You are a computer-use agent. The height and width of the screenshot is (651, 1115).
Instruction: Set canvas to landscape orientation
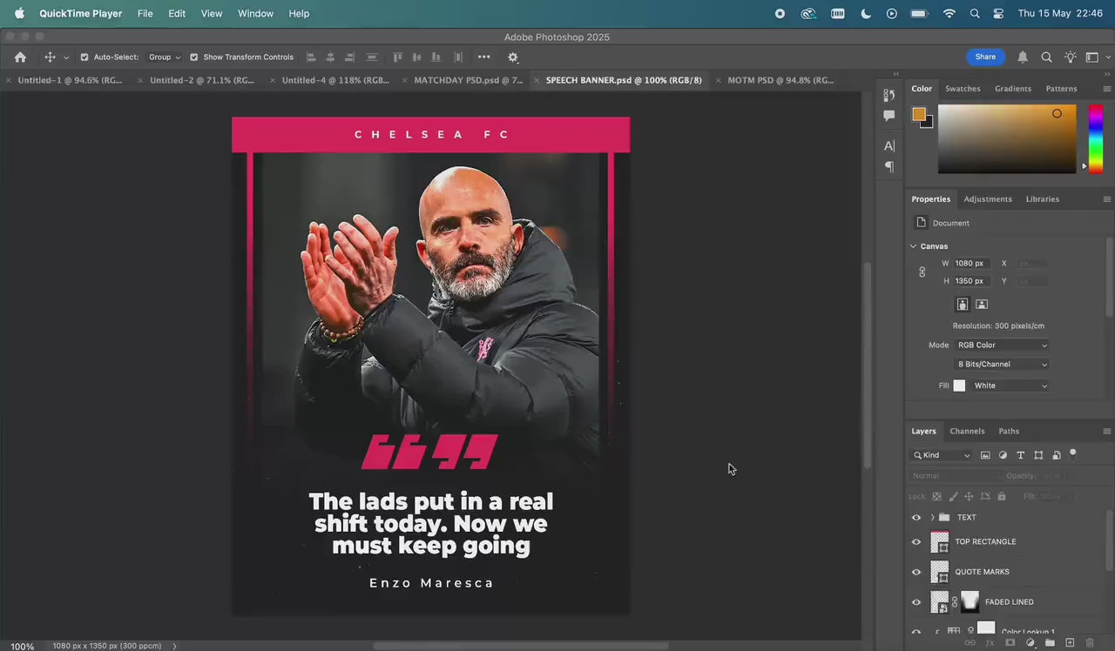(x=982, y=305)
